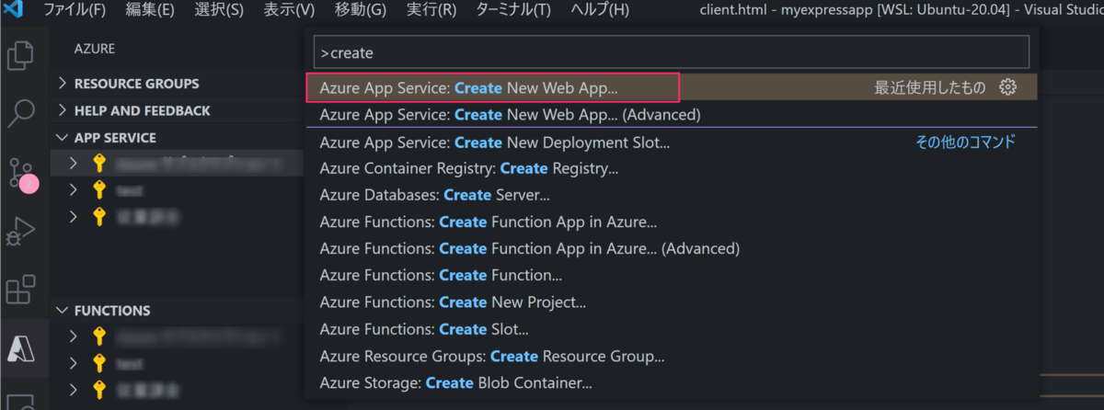Expand 'test' subscription under App Service
This screenshot has height=410, width=1104.
click(75, 190)
